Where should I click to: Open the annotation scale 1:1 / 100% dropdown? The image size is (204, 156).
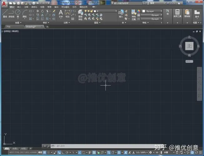142,152
